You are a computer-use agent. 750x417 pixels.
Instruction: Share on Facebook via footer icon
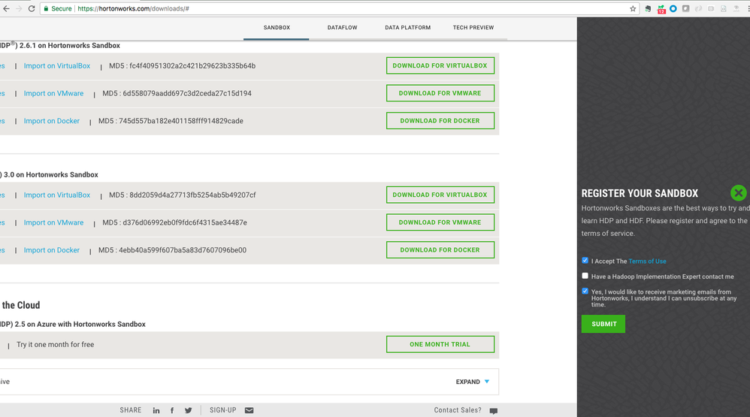point(172,410)
